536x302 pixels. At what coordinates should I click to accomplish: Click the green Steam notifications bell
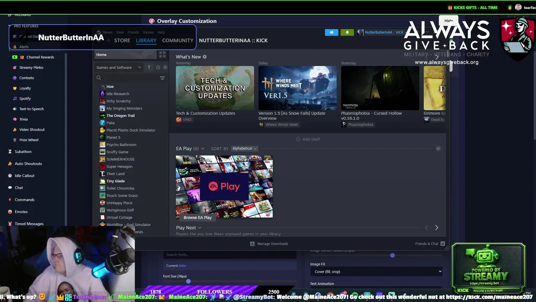pyautogui.click(x=347, y=32)
